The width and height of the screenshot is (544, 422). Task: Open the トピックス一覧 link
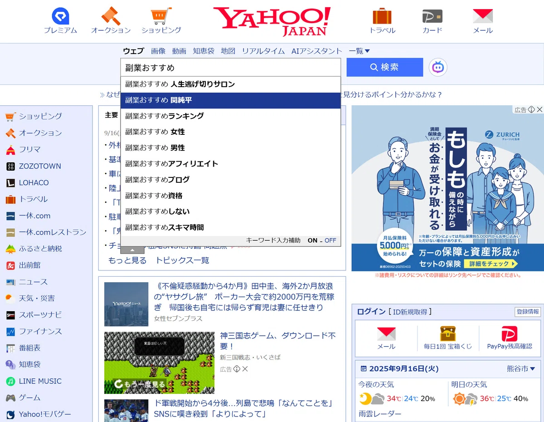point(182,260)
